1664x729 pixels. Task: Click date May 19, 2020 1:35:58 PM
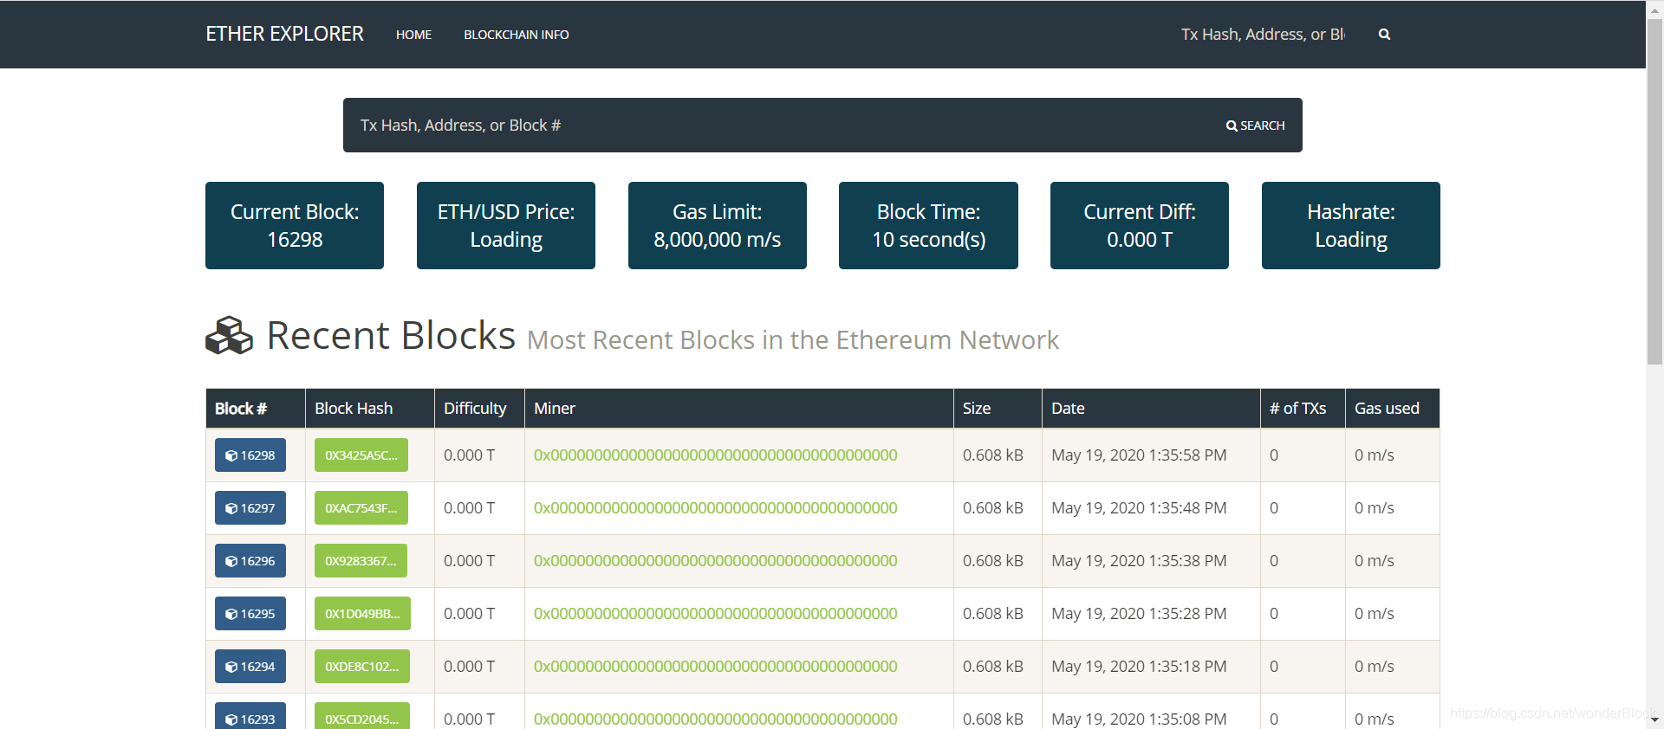1139,455
